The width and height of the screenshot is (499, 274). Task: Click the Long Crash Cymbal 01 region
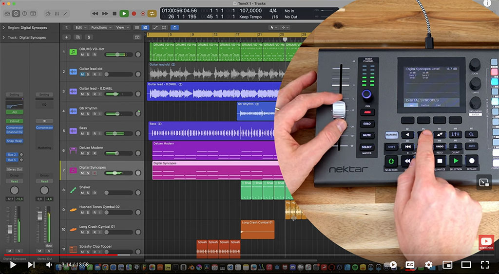click(x=257, y=229)
